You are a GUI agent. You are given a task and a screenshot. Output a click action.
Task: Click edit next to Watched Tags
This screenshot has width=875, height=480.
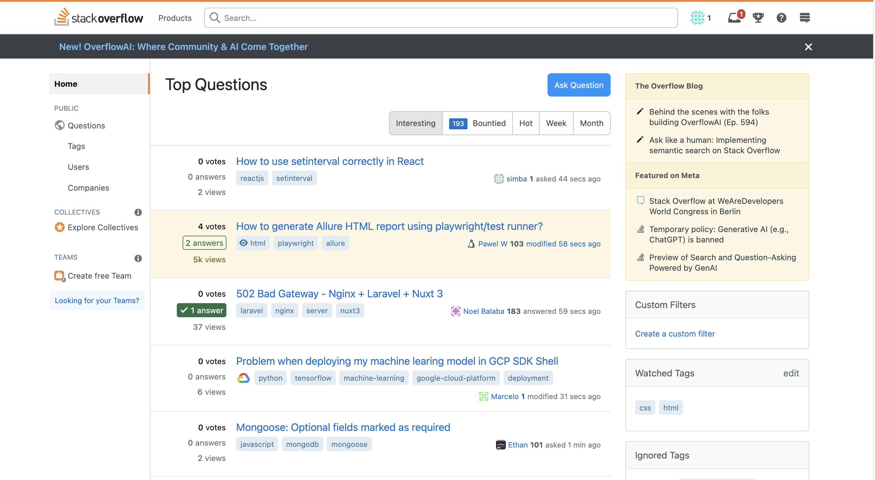791,373
